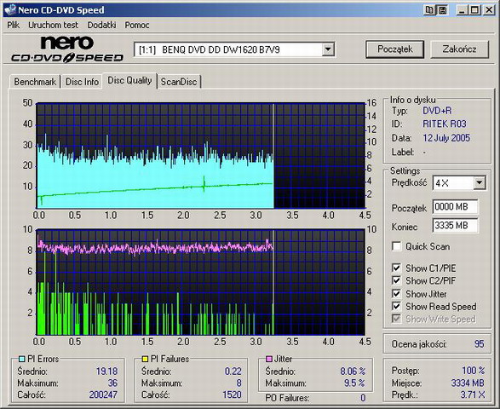Toggle the Show Read Speed checkbox
The height and width of the screenshot is (409, 500).
pyautogui.click(x=396, y=306)
